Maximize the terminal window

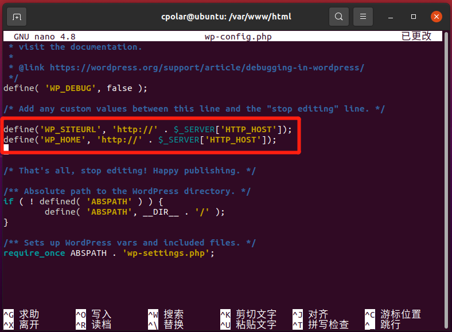[414, 17]
